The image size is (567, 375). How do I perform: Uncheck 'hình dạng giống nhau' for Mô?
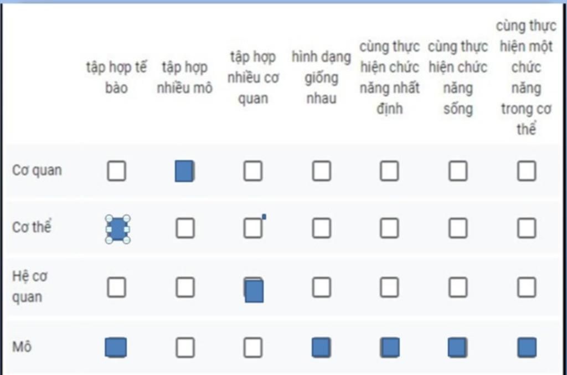pos(321,348)
